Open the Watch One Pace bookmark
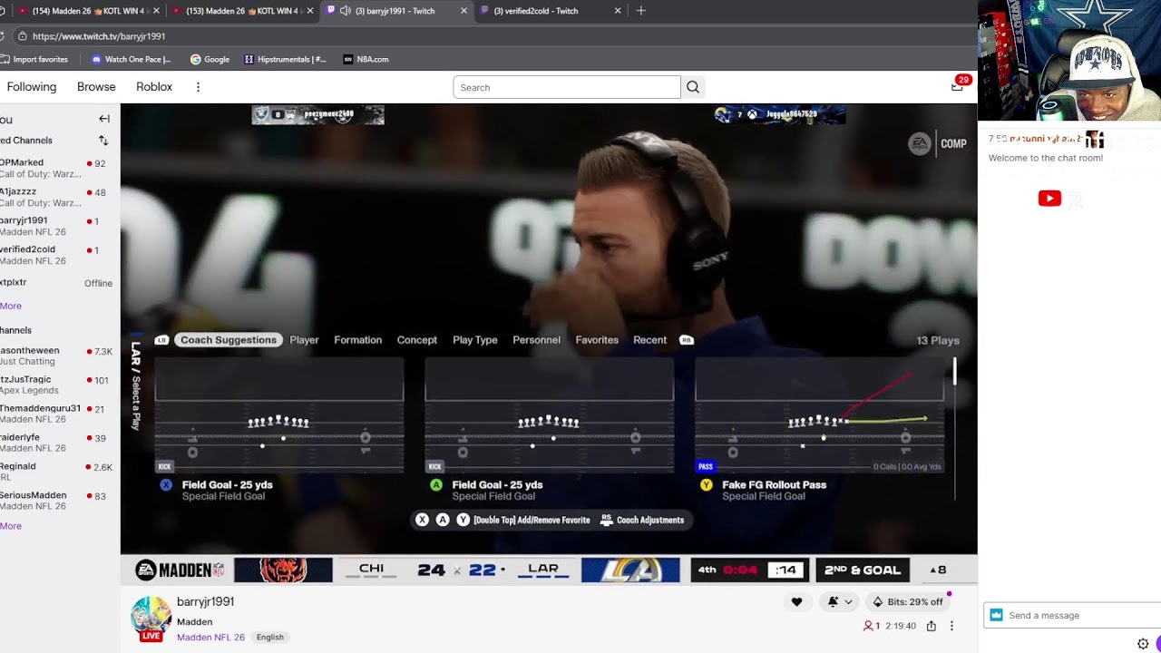The height and width of the screenshot is (653, 1161). coord(132,59)
